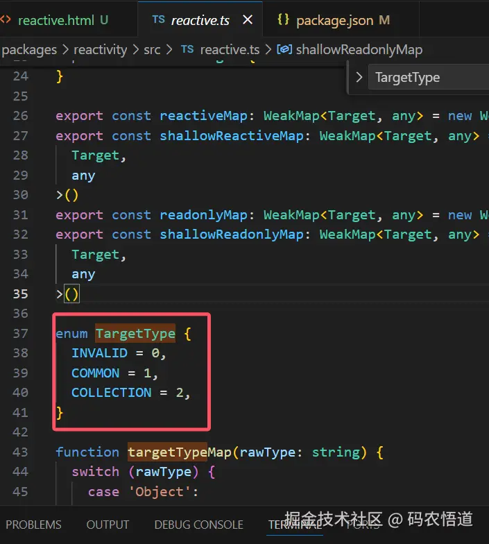Screen dimensions: 489x544
Task: Open the shallowReadonlyMap symbol breadcrumb
Action: [359, 50]
